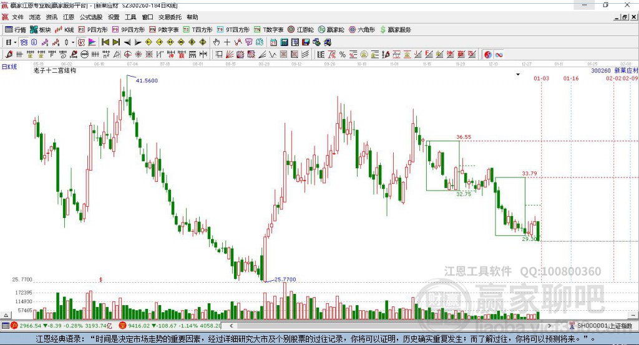This screenshot has height=345, width=639.
Task: Click the 日K线 period label
Action: (x=9, y=67)
